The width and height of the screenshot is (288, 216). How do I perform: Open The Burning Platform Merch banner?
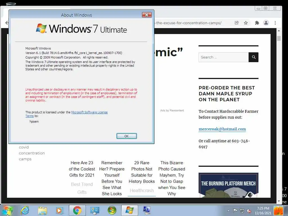(228, 185)
